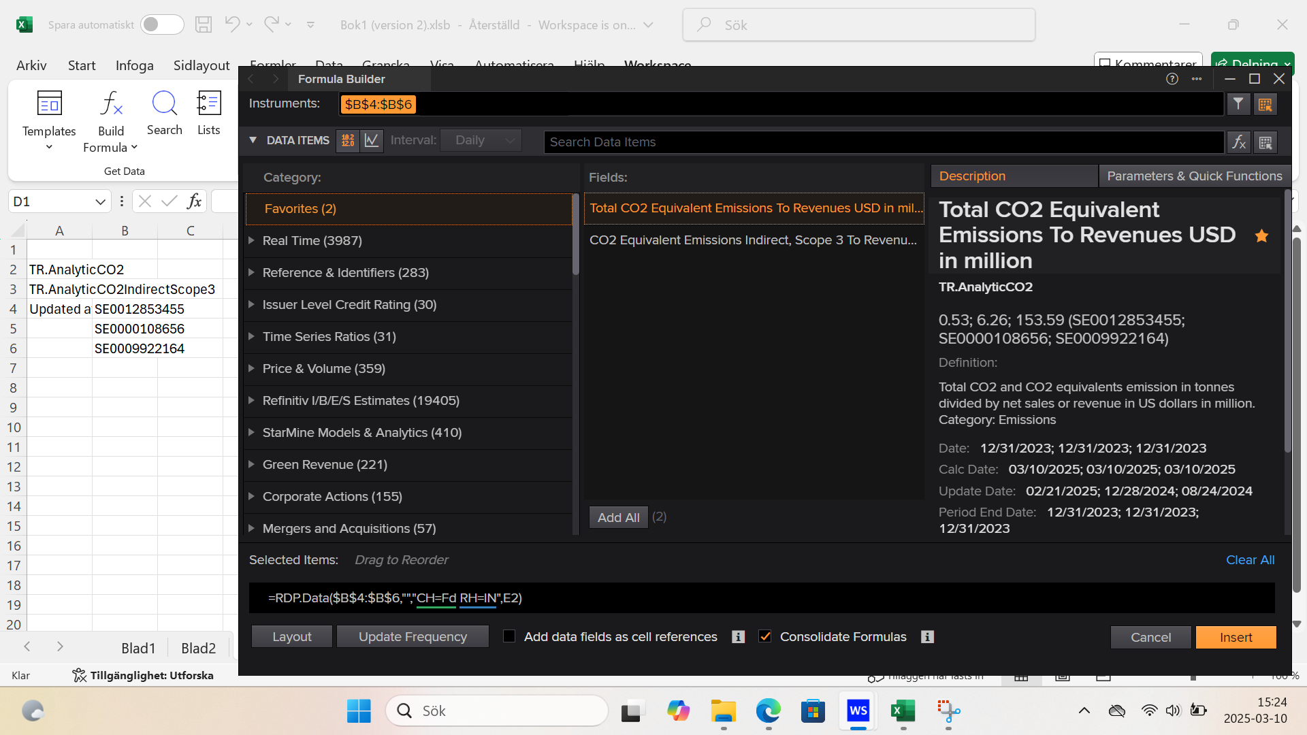Viewport: 1307px width, 735px height.
Task: Click the Clear All link
Action: [x=1250, y=559]
